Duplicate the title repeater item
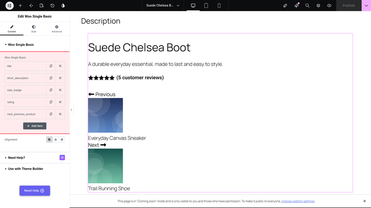Screen dimensions: 371x208 (51, 66)
